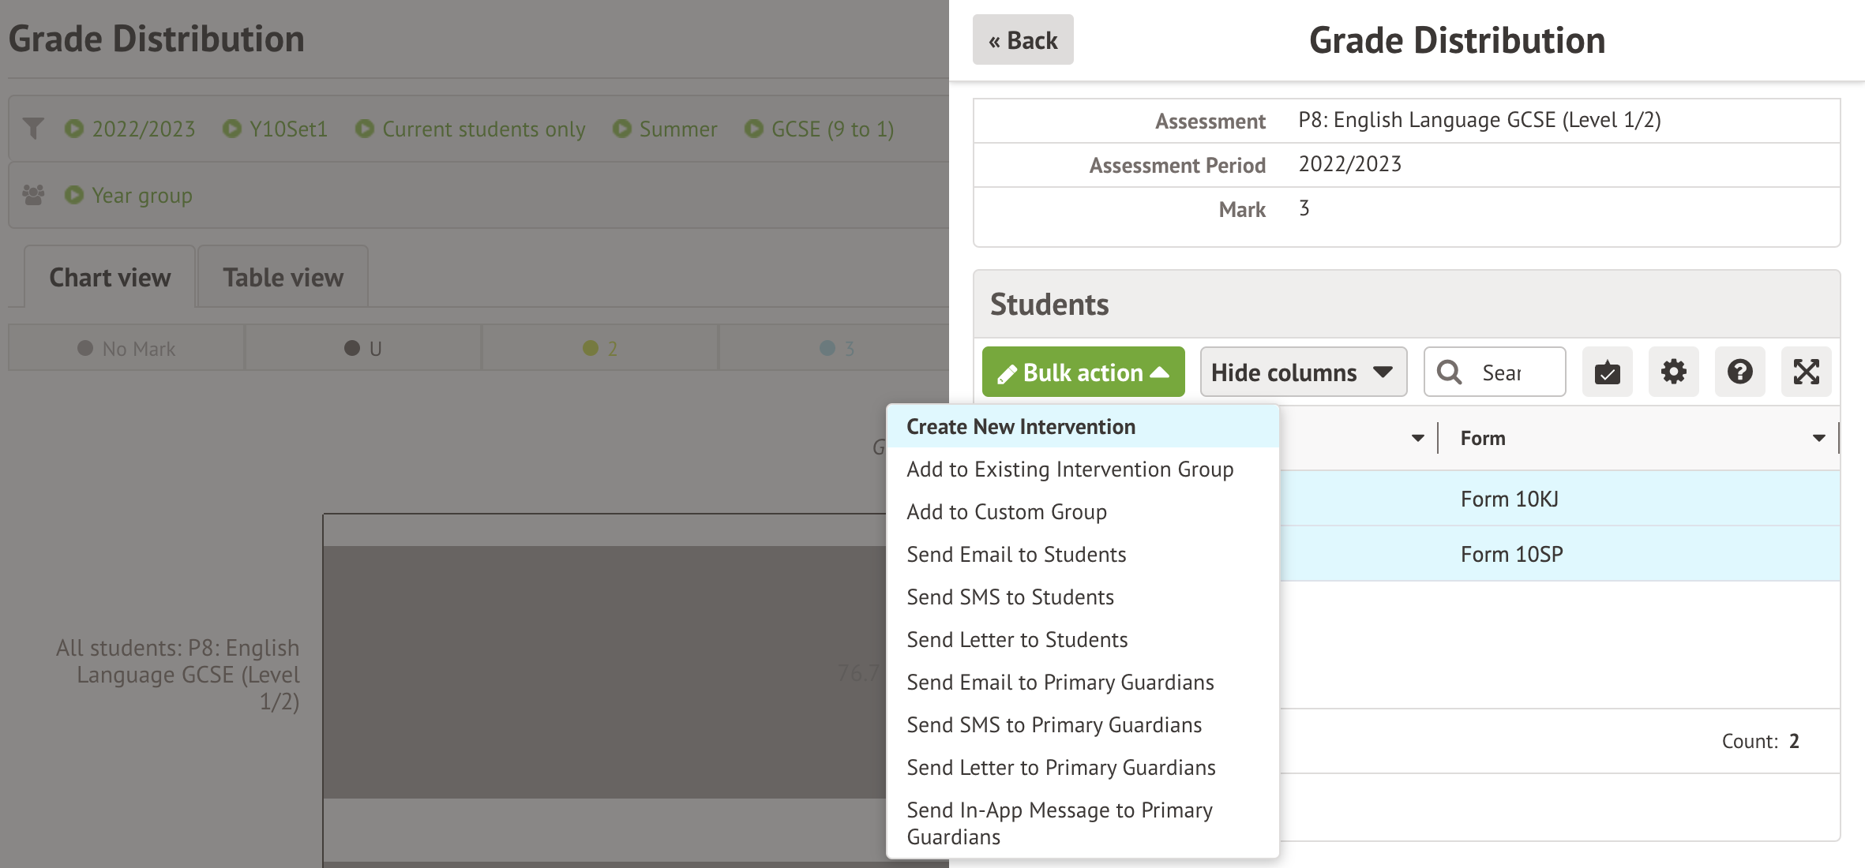Toggle the U legend marker

[x=352, y=348]
